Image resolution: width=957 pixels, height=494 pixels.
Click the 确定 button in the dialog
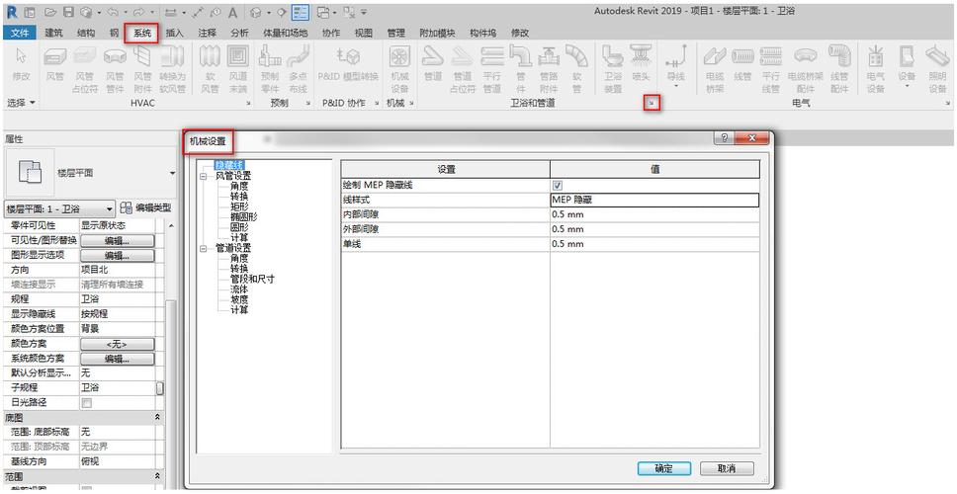pos(662,468)
